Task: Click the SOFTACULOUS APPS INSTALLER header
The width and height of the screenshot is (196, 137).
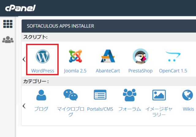Action: [60, 26]
